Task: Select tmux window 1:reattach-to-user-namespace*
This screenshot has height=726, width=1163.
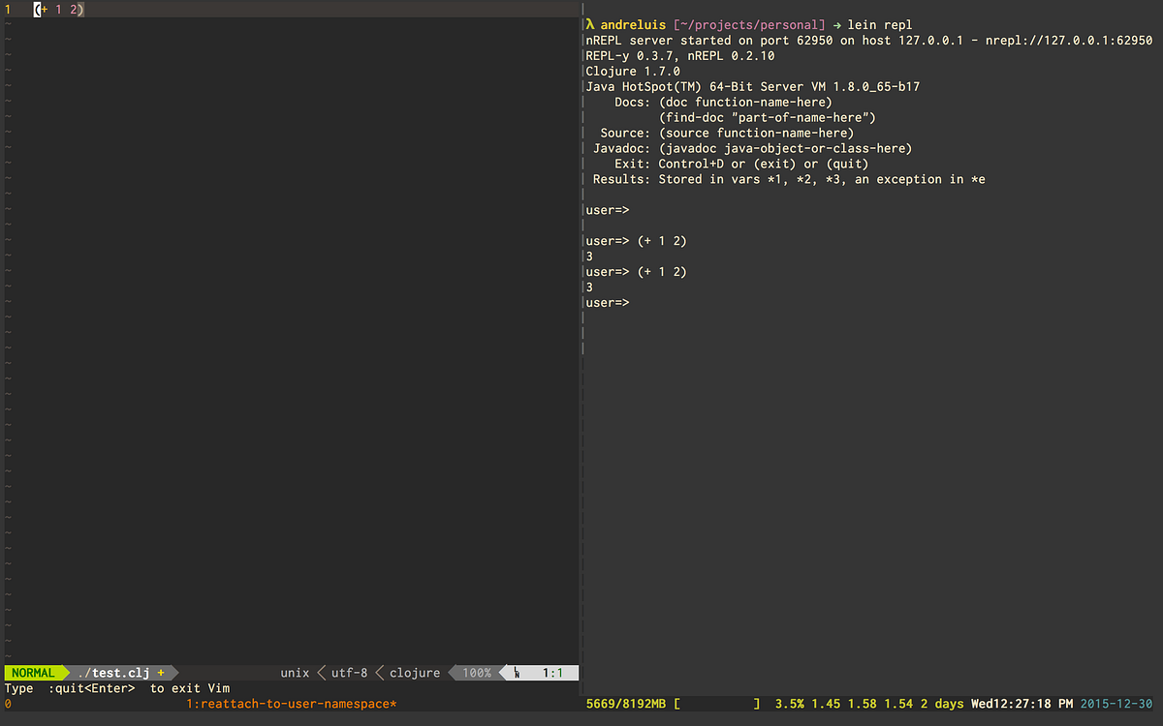Action: [292, 704]
